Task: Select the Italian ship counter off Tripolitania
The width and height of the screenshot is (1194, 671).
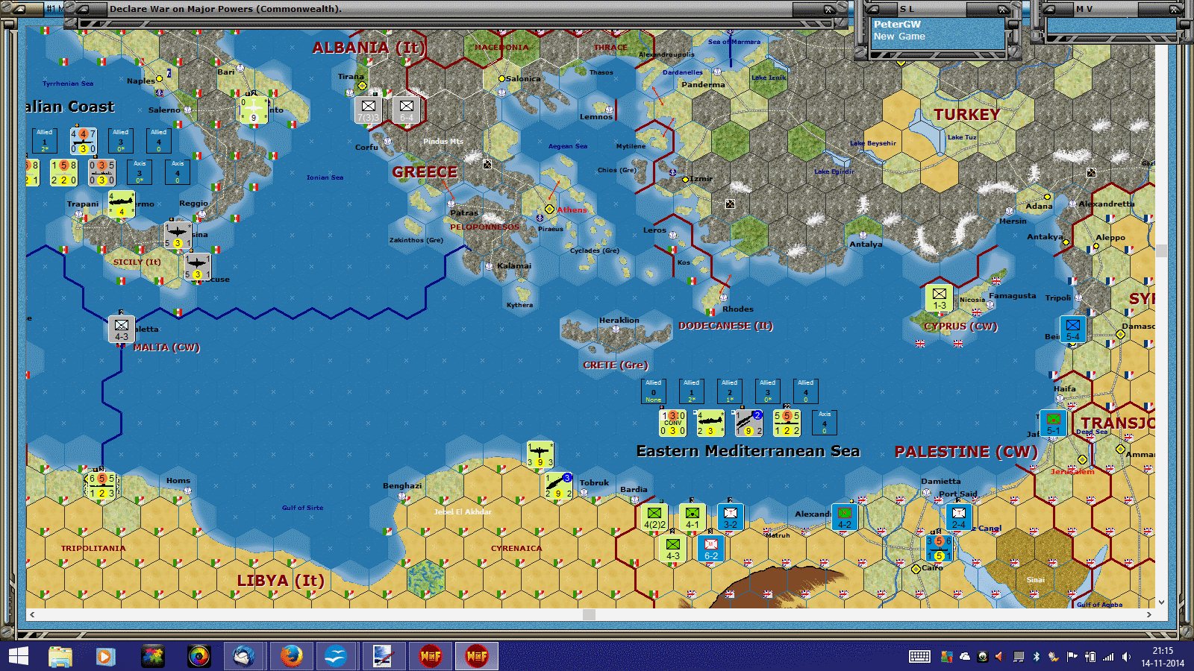Action: pyautogui.click(x=102, y=485)
